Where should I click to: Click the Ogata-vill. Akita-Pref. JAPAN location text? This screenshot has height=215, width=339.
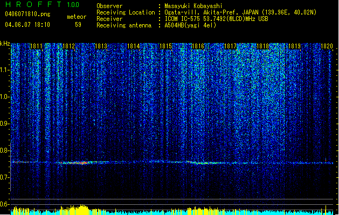coord(240,12)
